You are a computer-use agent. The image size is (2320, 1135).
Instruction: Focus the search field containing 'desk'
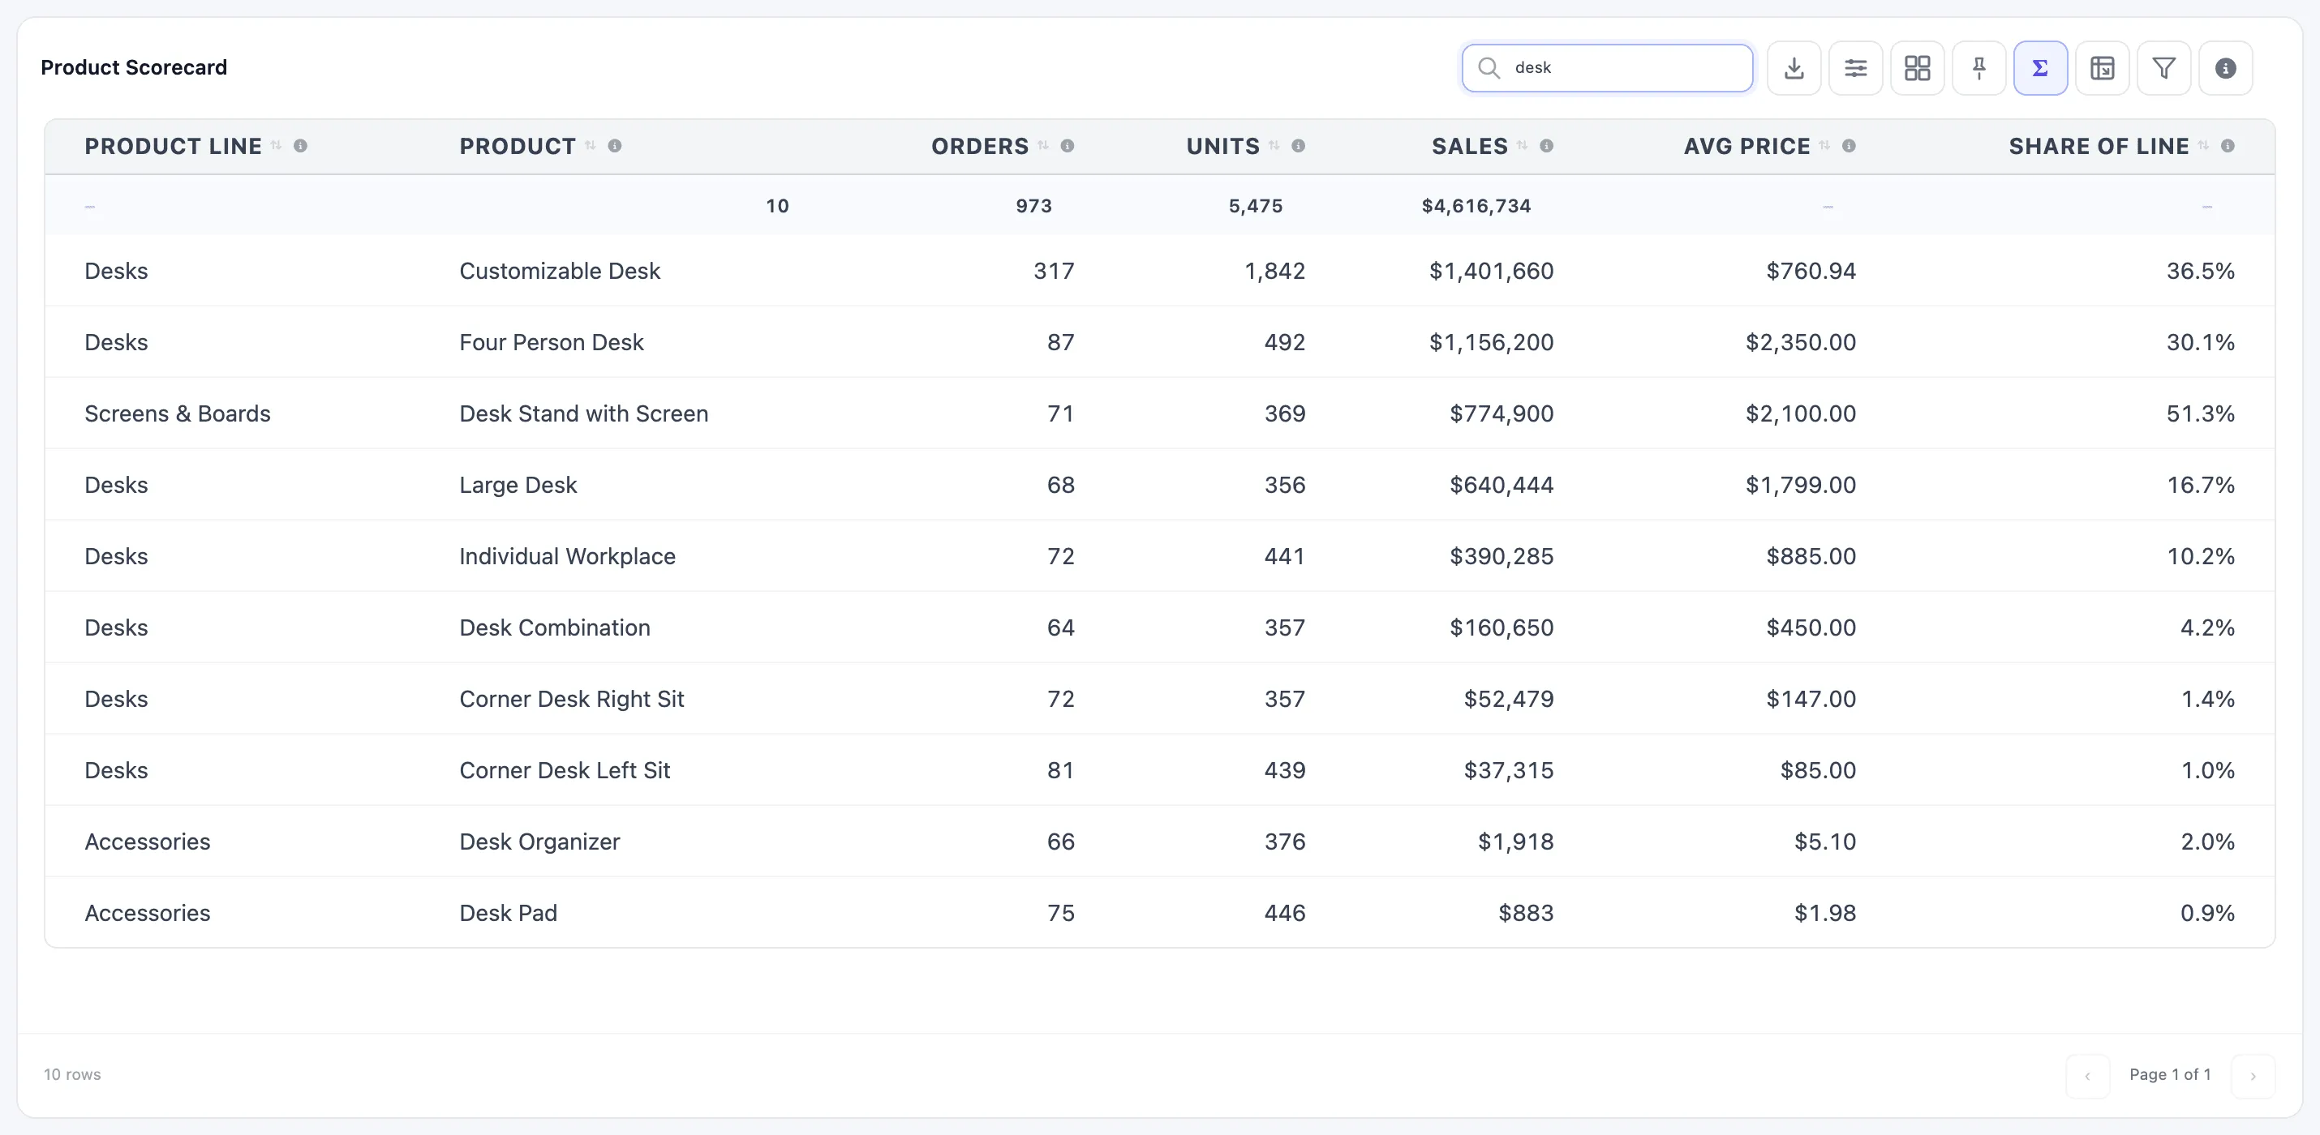pos(1607,68)
